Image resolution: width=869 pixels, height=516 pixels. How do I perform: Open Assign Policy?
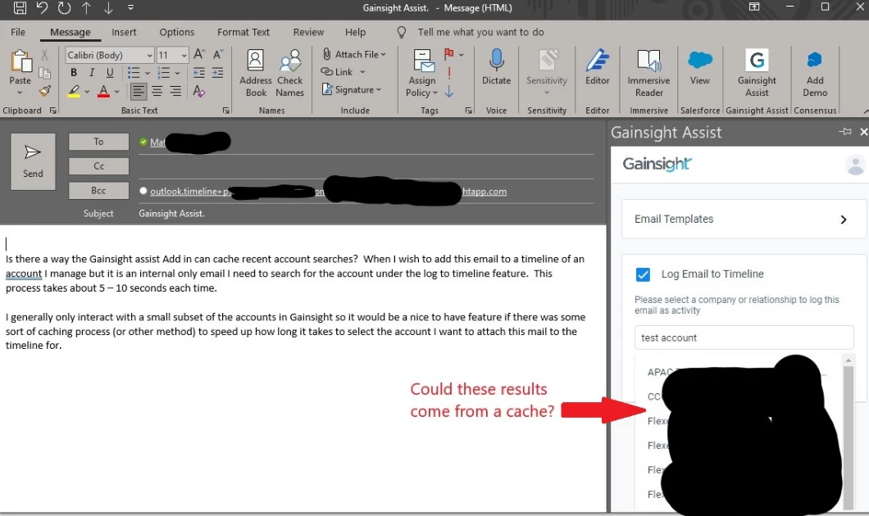[422, 73]
